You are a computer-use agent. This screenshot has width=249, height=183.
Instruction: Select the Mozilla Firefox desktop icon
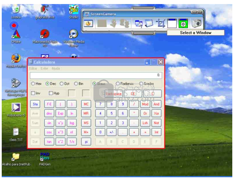click(16, 61)
